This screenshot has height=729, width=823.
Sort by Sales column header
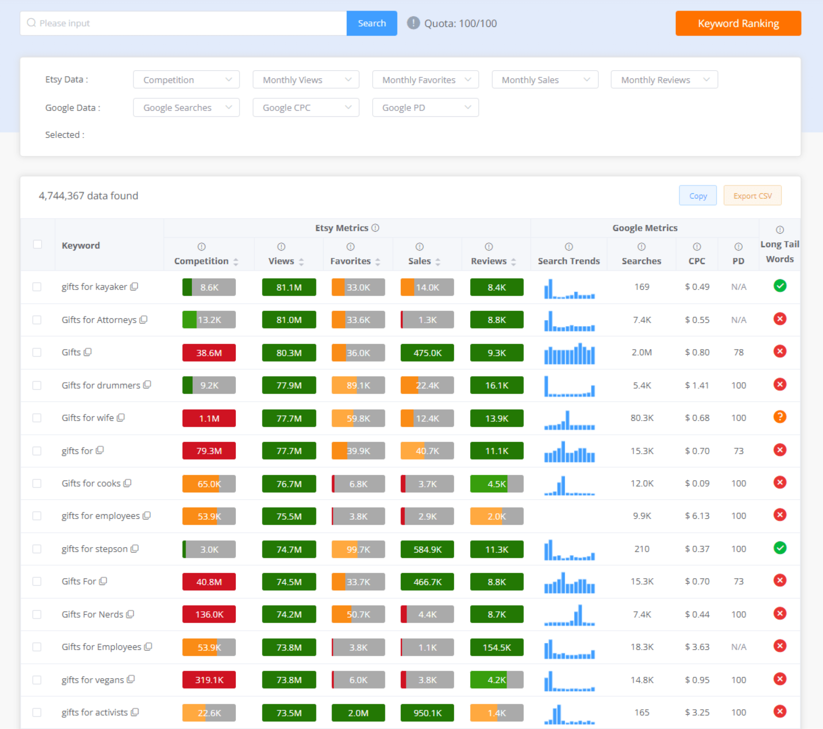click(x=424, y=261)
